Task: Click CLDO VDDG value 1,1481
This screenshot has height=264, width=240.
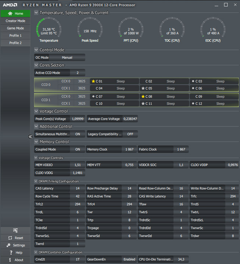Action: (78, 173)
